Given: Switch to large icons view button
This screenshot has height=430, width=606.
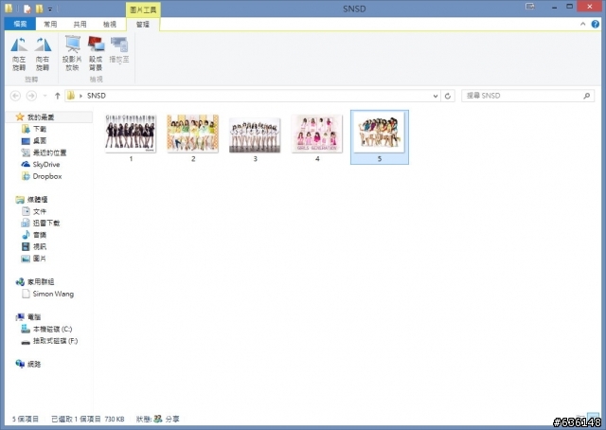Looking at the screenshot, I should tap(593, 417).
